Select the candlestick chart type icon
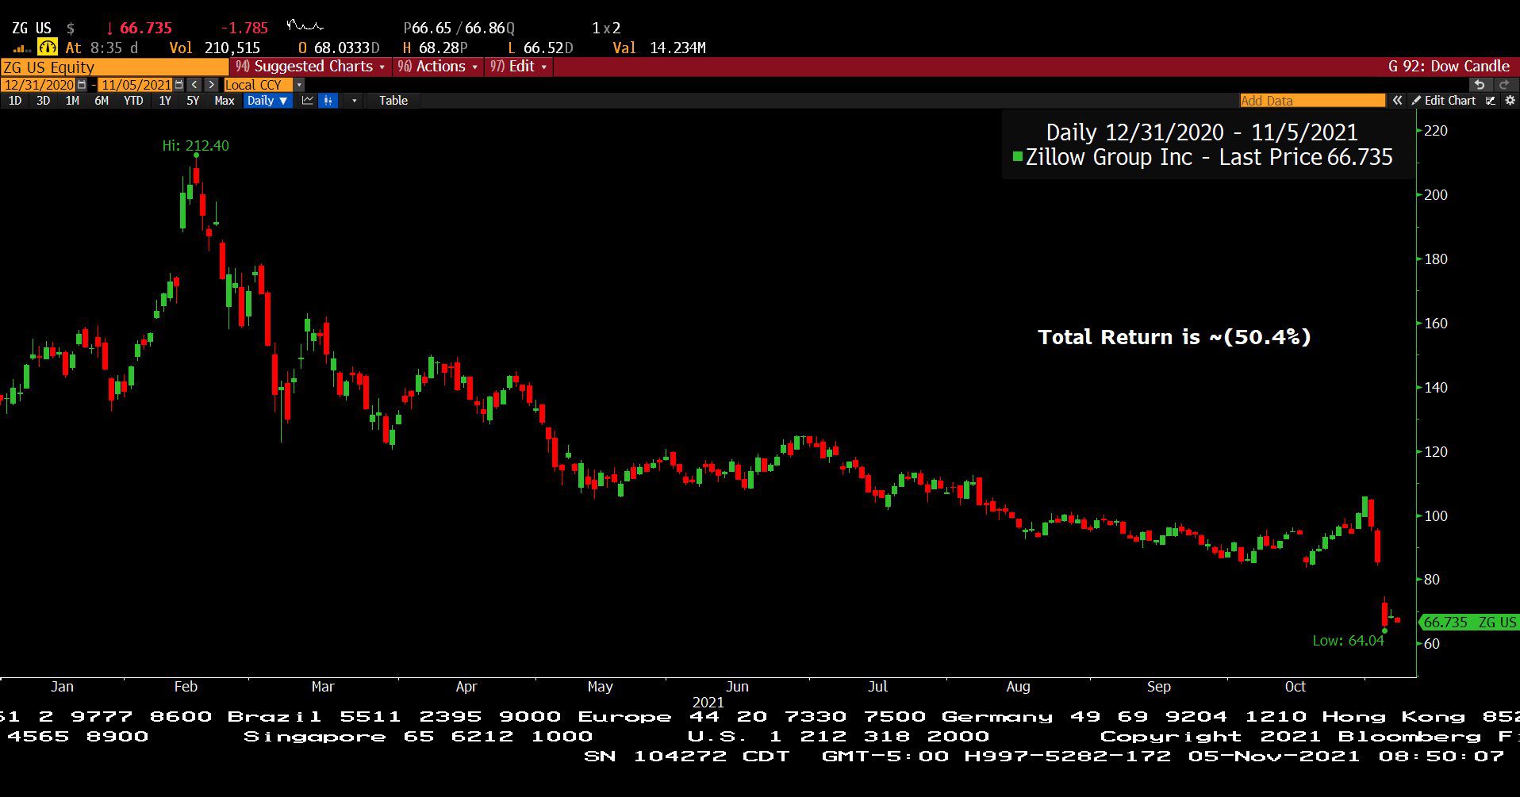This screenshot has height=797, width=1520. [328, 101]
